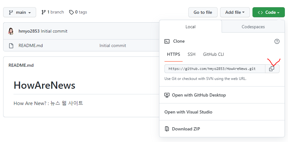Click the tag icon beside 0 tags
Viewport: 288px width, 142px height.
click(x=71, y=12)
